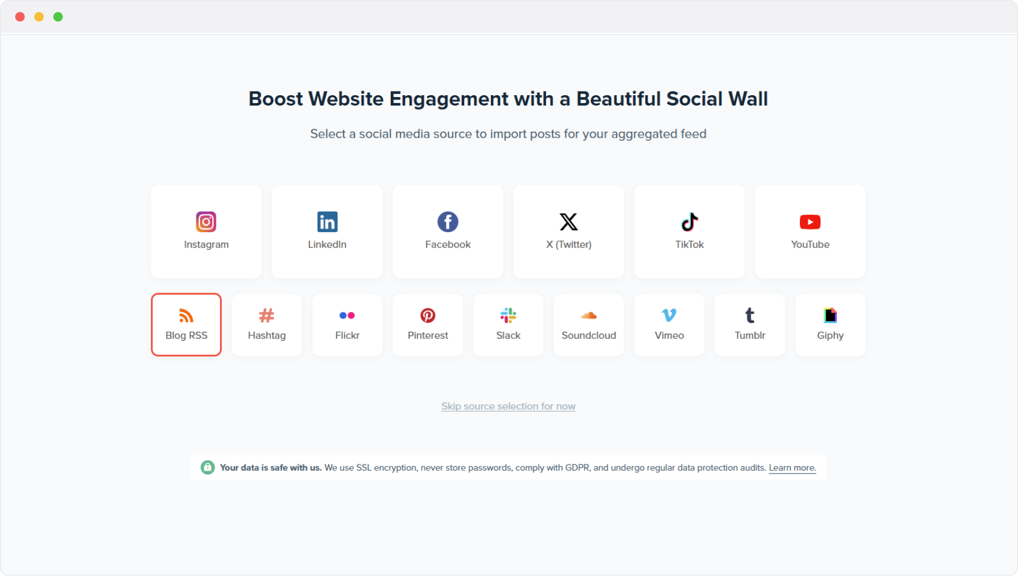Click the Blog RSS feed icon
Screen dimensions: 1018x576
[x=186, y=315]
